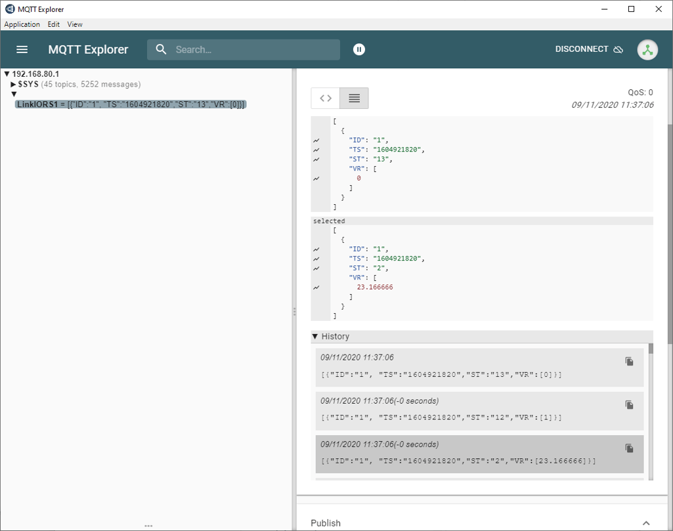This screenshot has width=673, height=531.
Task: Collapse the 192.168.80.1 tree node
Action: 6,74
